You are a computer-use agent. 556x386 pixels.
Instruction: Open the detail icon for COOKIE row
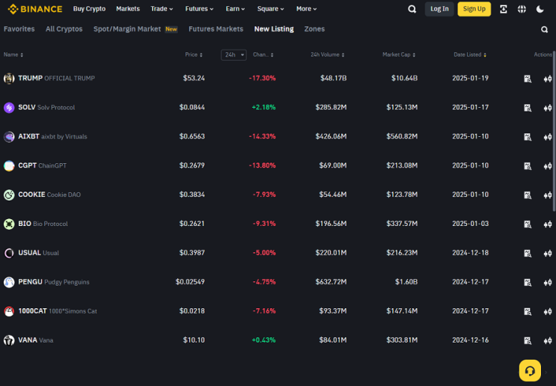click(x=528, y=195)
